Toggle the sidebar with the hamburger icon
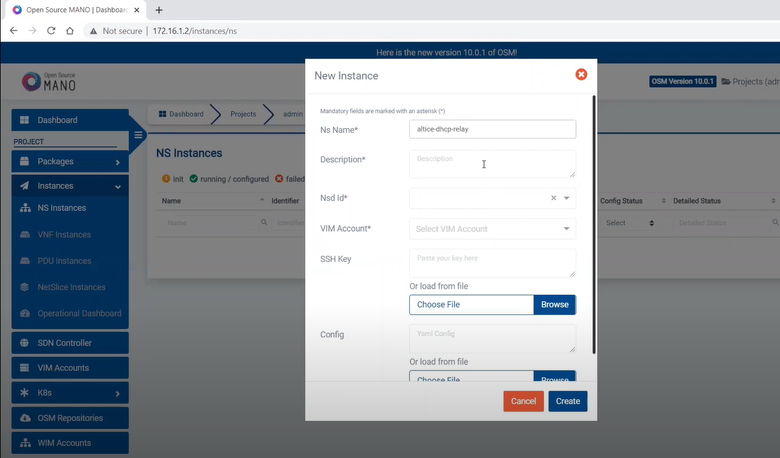780x458 pixels. pos(138,135)
